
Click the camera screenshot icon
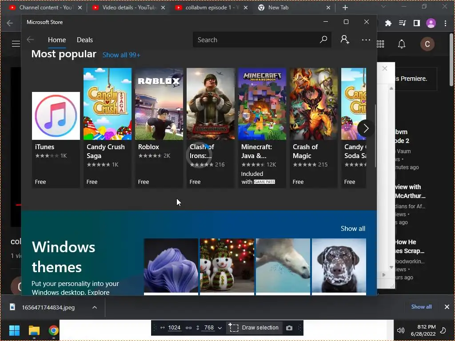(289, 328)
